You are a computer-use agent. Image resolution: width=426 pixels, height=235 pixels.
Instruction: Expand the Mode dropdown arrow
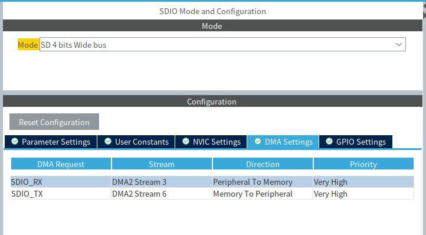click(398, 45)
